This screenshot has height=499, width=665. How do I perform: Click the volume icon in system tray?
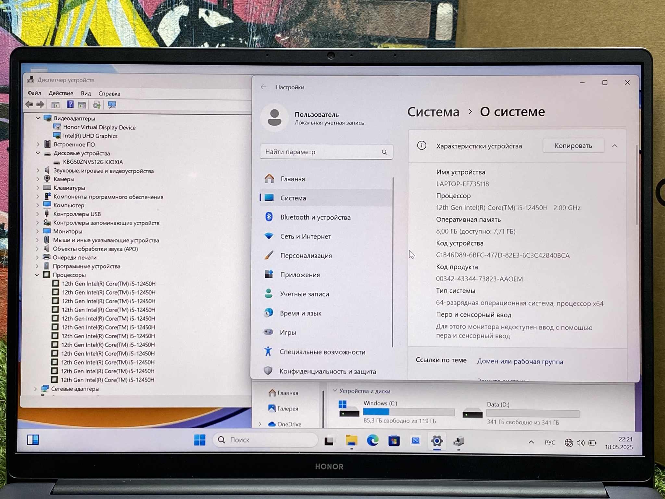click(x=580, y=443)
